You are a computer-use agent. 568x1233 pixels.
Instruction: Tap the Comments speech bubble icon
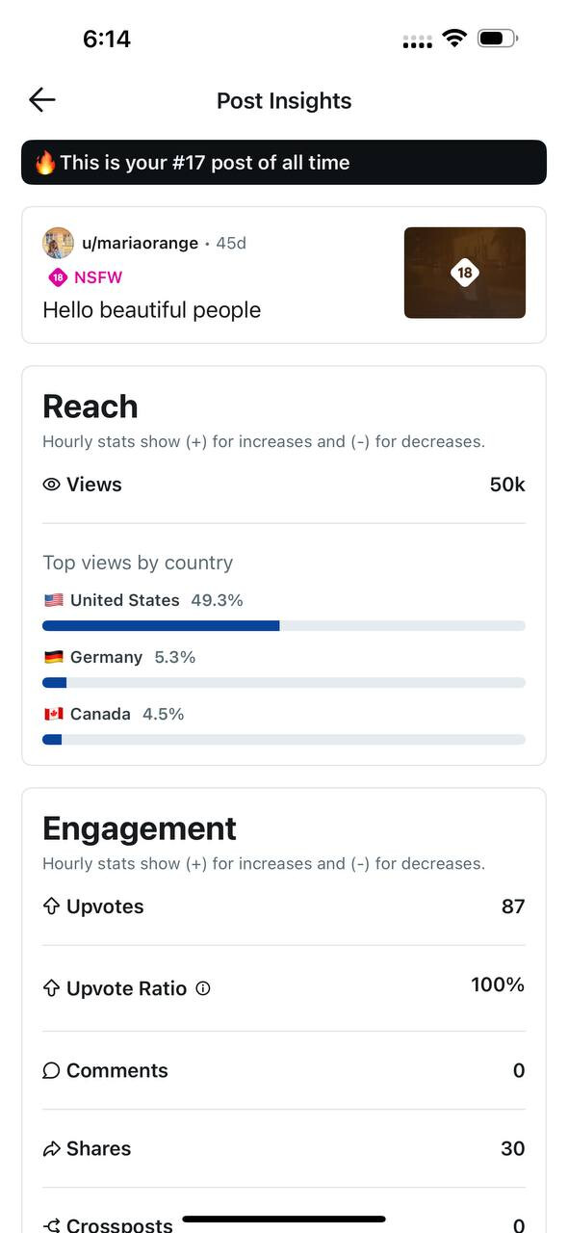[x=52, y=1070]
